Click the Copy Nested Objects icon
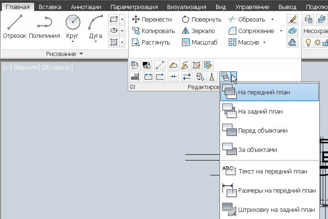Screen dimensions: 328x219 coord(200,77)
